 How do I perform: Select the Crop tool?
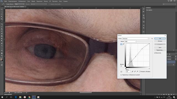tap(2, 19)
